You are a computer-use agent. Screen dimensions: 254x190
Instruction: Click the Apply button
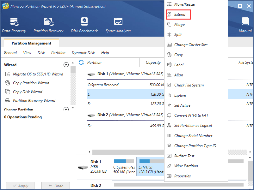tap(20, 186)
